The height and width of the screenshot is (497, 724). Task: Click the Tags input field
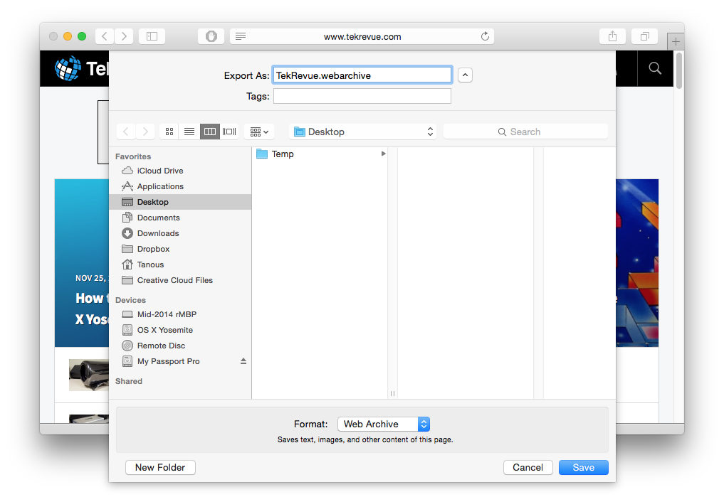click(362, 97)
